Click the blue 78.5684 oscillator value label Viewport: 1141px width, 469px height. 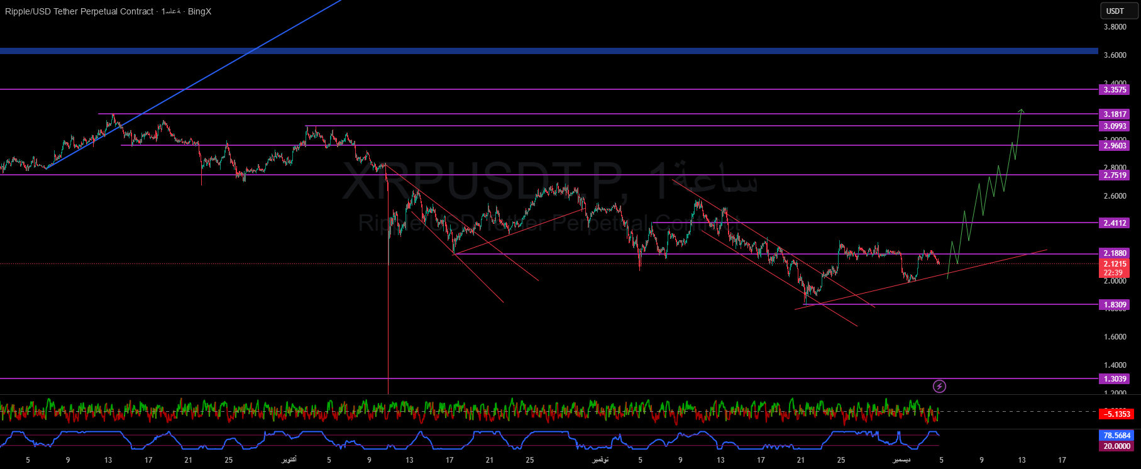click(1117, 436)
